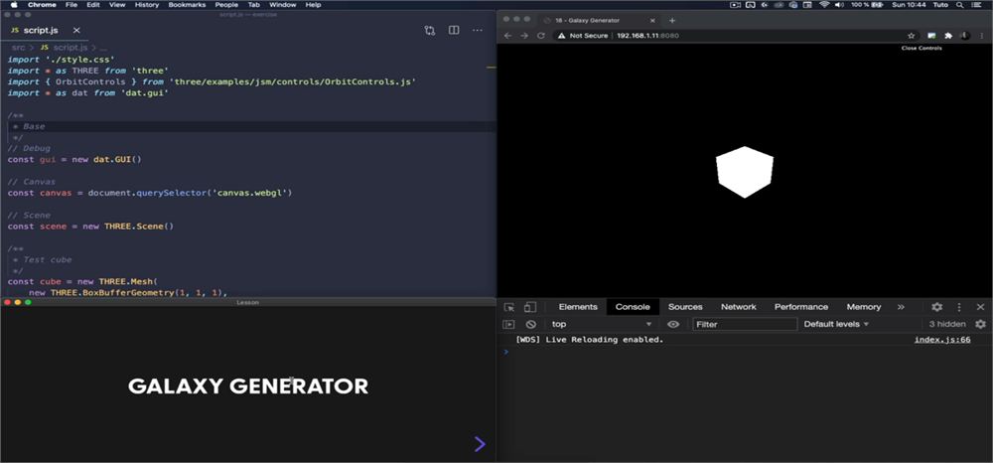This screenshot has width=993, height=463.
Task: Open the Chrome extensions puzzle icon
Action: pyautogui.click(x=948, y=36)
